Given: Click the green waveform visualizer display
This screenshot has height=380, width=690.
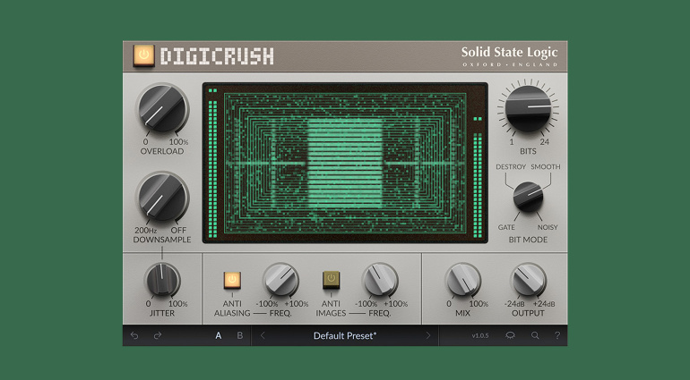Looking at the screenshot, I should click(x=345, y=164).
